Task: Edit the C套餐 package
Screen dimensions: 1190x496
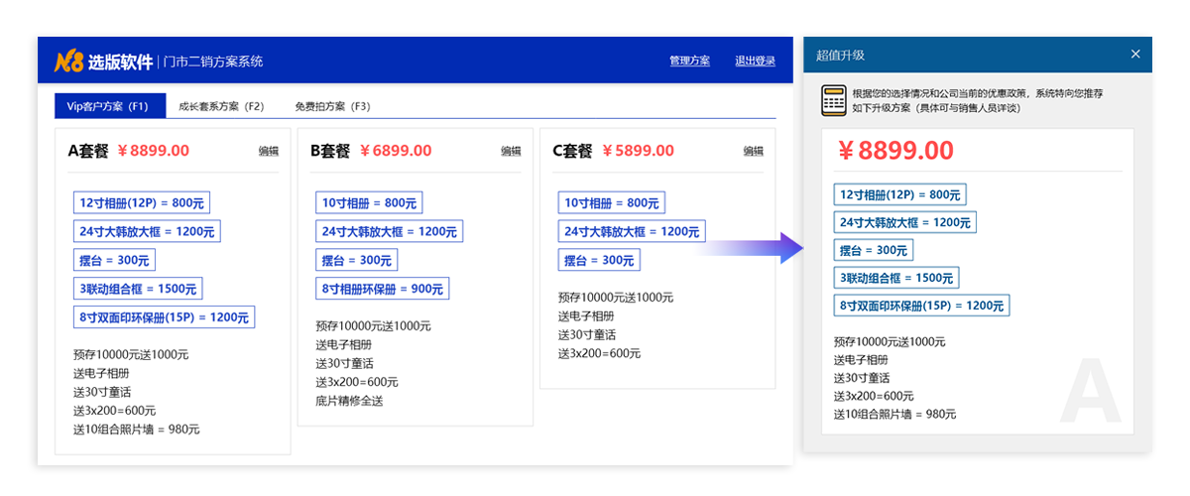Action: point(754,152)
